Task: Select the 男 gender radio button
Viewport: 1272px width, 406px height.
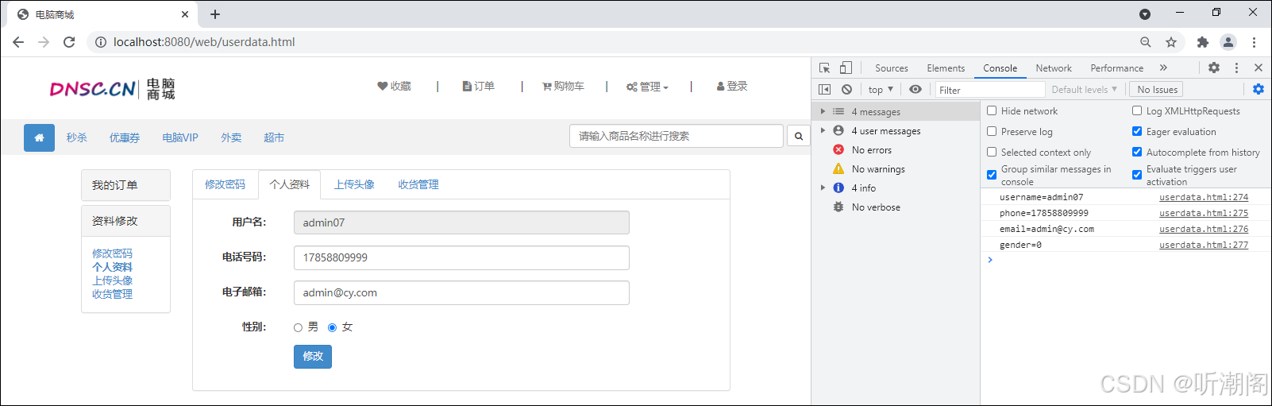Action: tap(298, 327)
